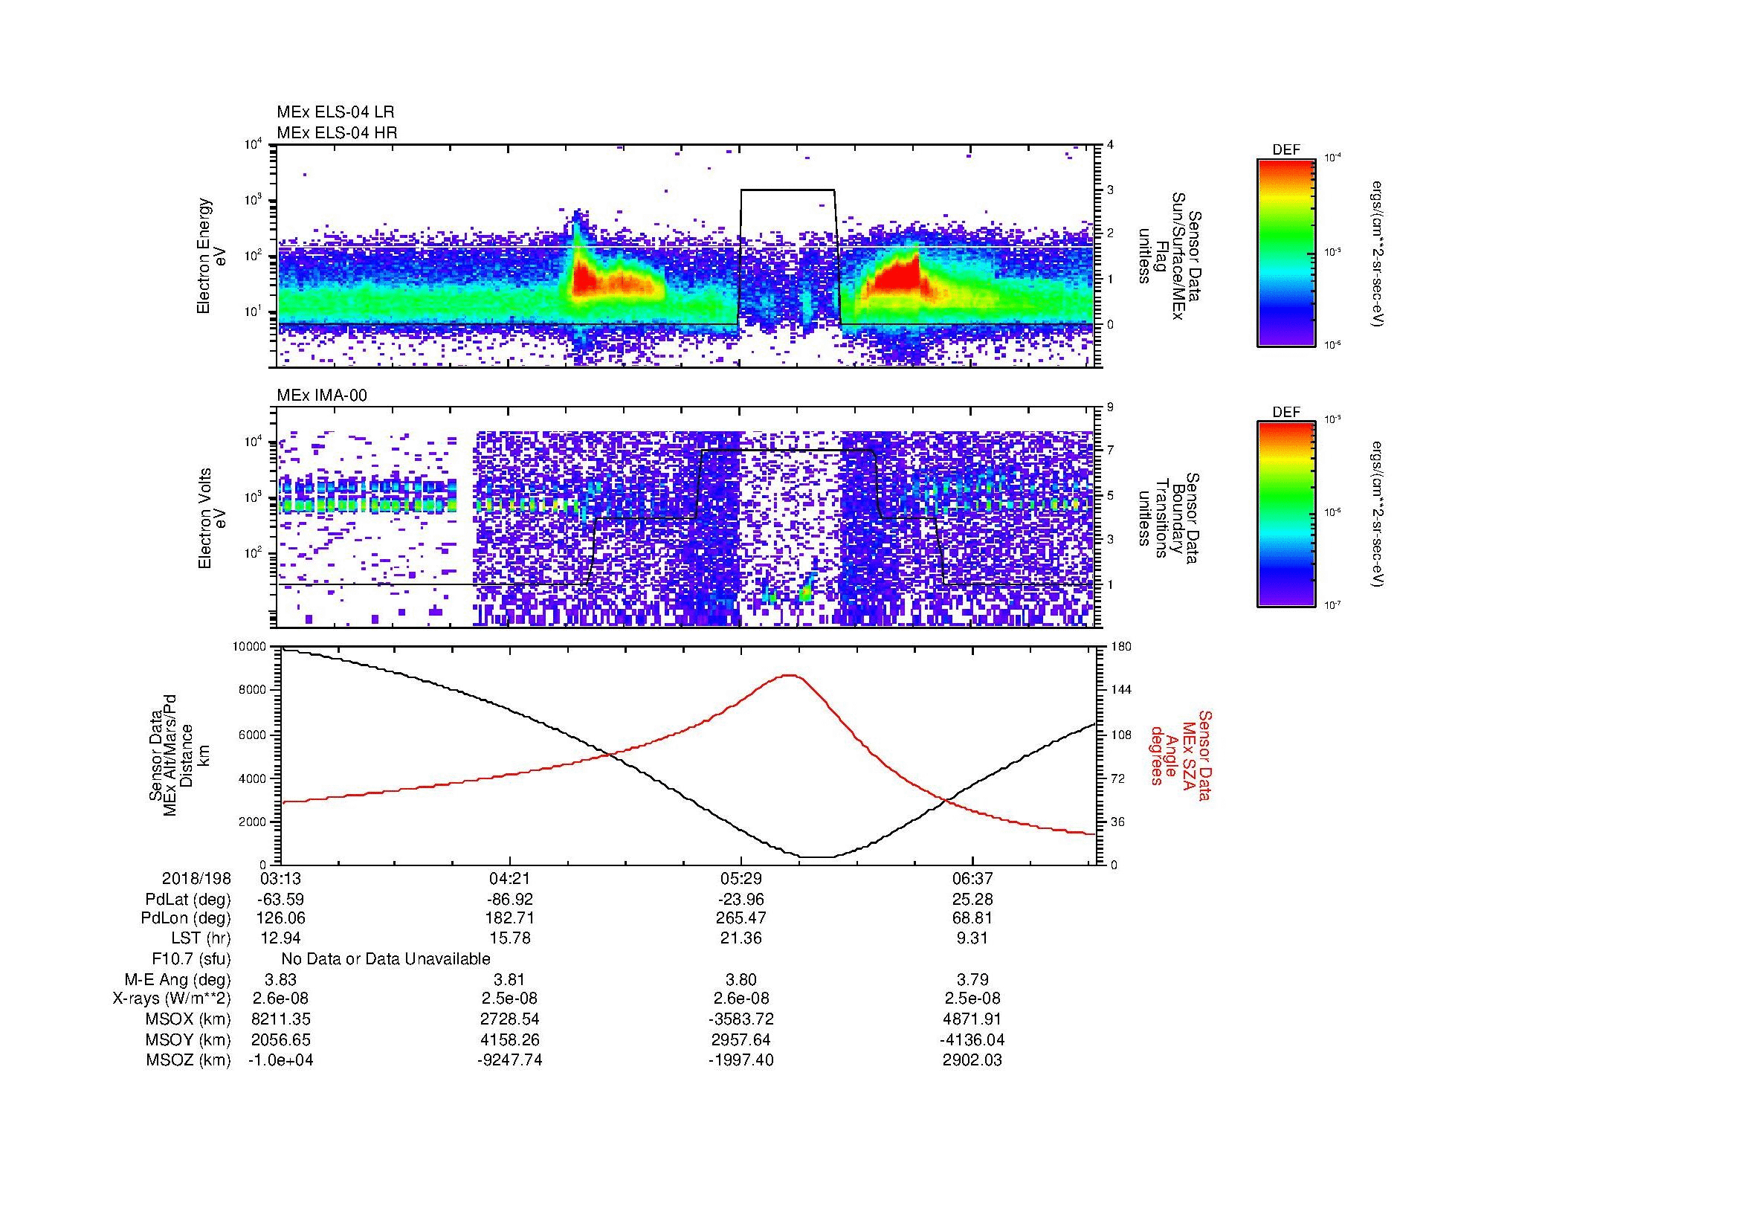This screenshot has width=1739, height=1229.
Task: Click the PdLat value '-86.92'
Action: (510, 900)
